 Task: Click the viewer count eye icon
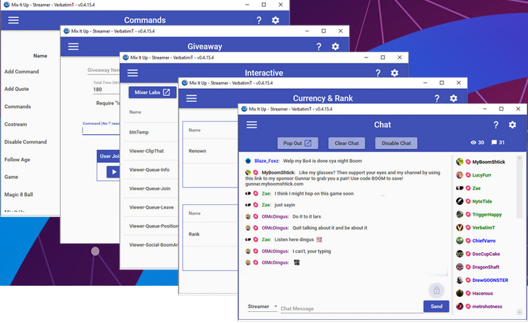pos(473,143)
